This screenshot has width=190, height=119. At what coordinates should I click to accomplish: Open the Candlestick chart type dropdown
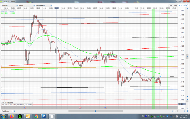(44, 5)
